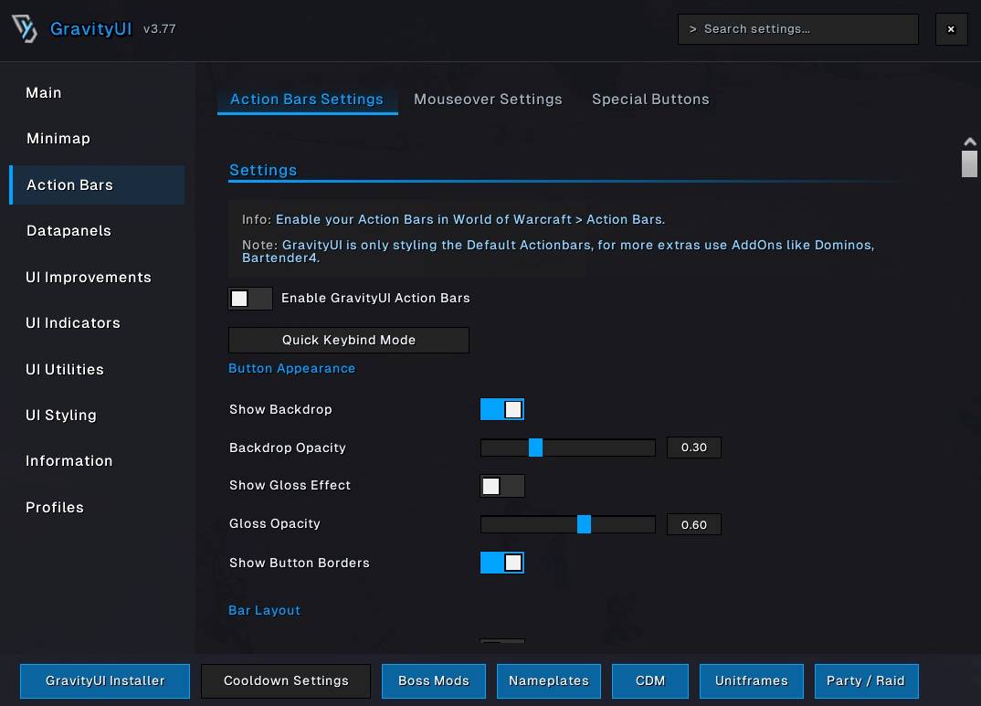Viewport: 981px width, 706px height.
Task: Go to UI Indicators section
Action: 72,322
